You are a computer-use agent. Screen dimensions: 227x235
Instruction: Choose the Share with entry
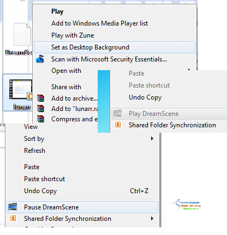(66, 87)
